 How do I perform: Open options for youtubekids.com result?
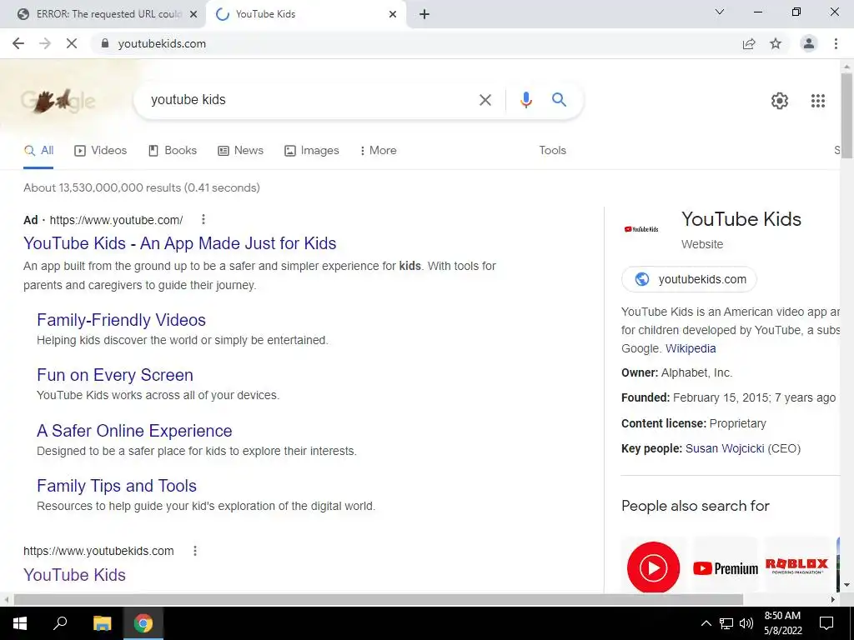click(195, 551)
